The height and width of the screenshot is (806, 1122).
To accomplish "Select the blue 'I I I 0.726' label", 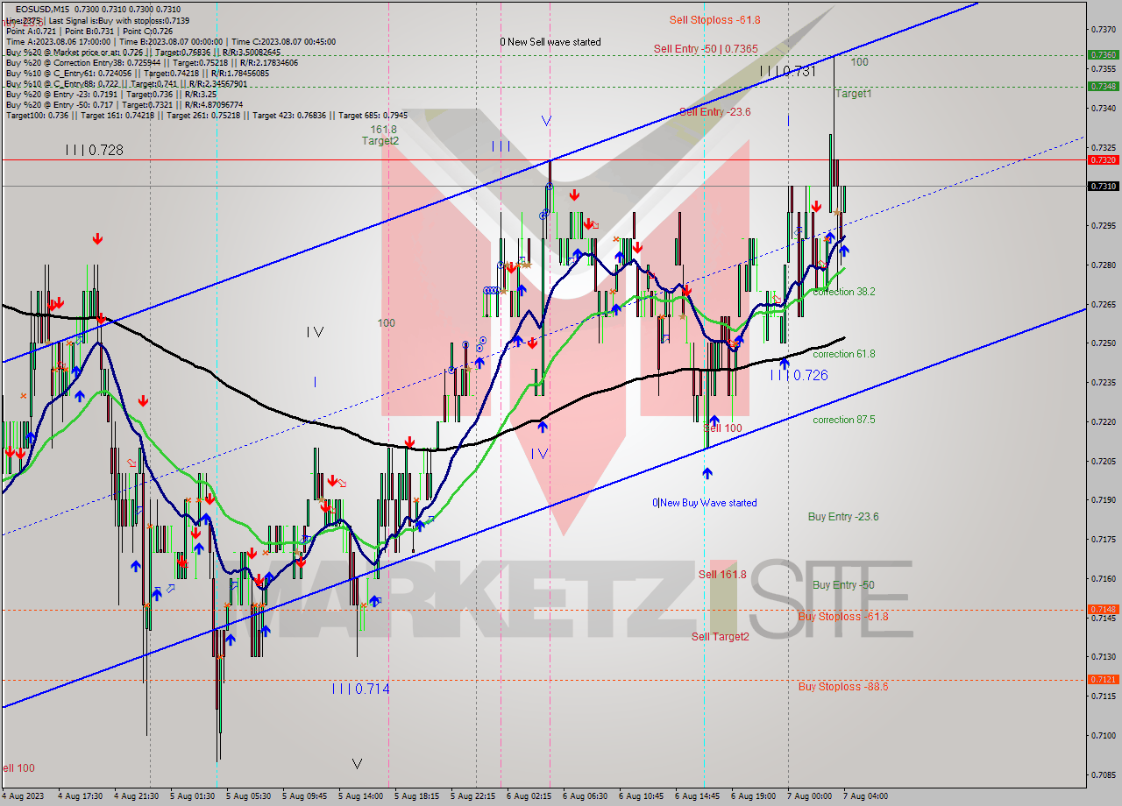I will click(799, 376).
